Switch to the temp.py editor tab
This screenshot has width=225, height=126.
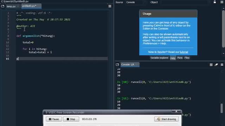click(x=11, y=6)
